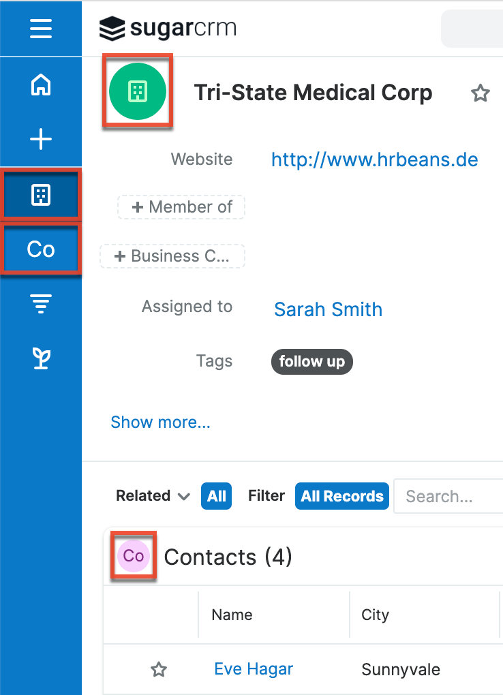The height and width of the screenshot is (695, 503).
Task: Open the Contacts module in sidebar
Action: (x=41, y=249)
